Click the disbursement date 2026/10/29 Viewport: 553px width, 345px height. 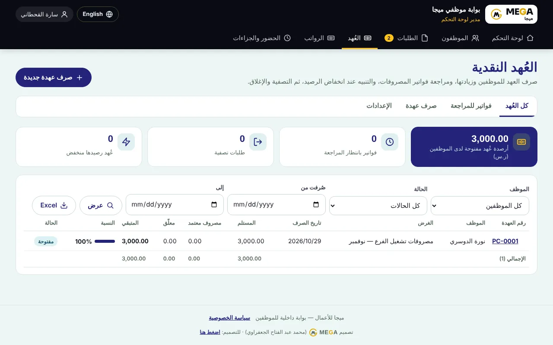305,241
